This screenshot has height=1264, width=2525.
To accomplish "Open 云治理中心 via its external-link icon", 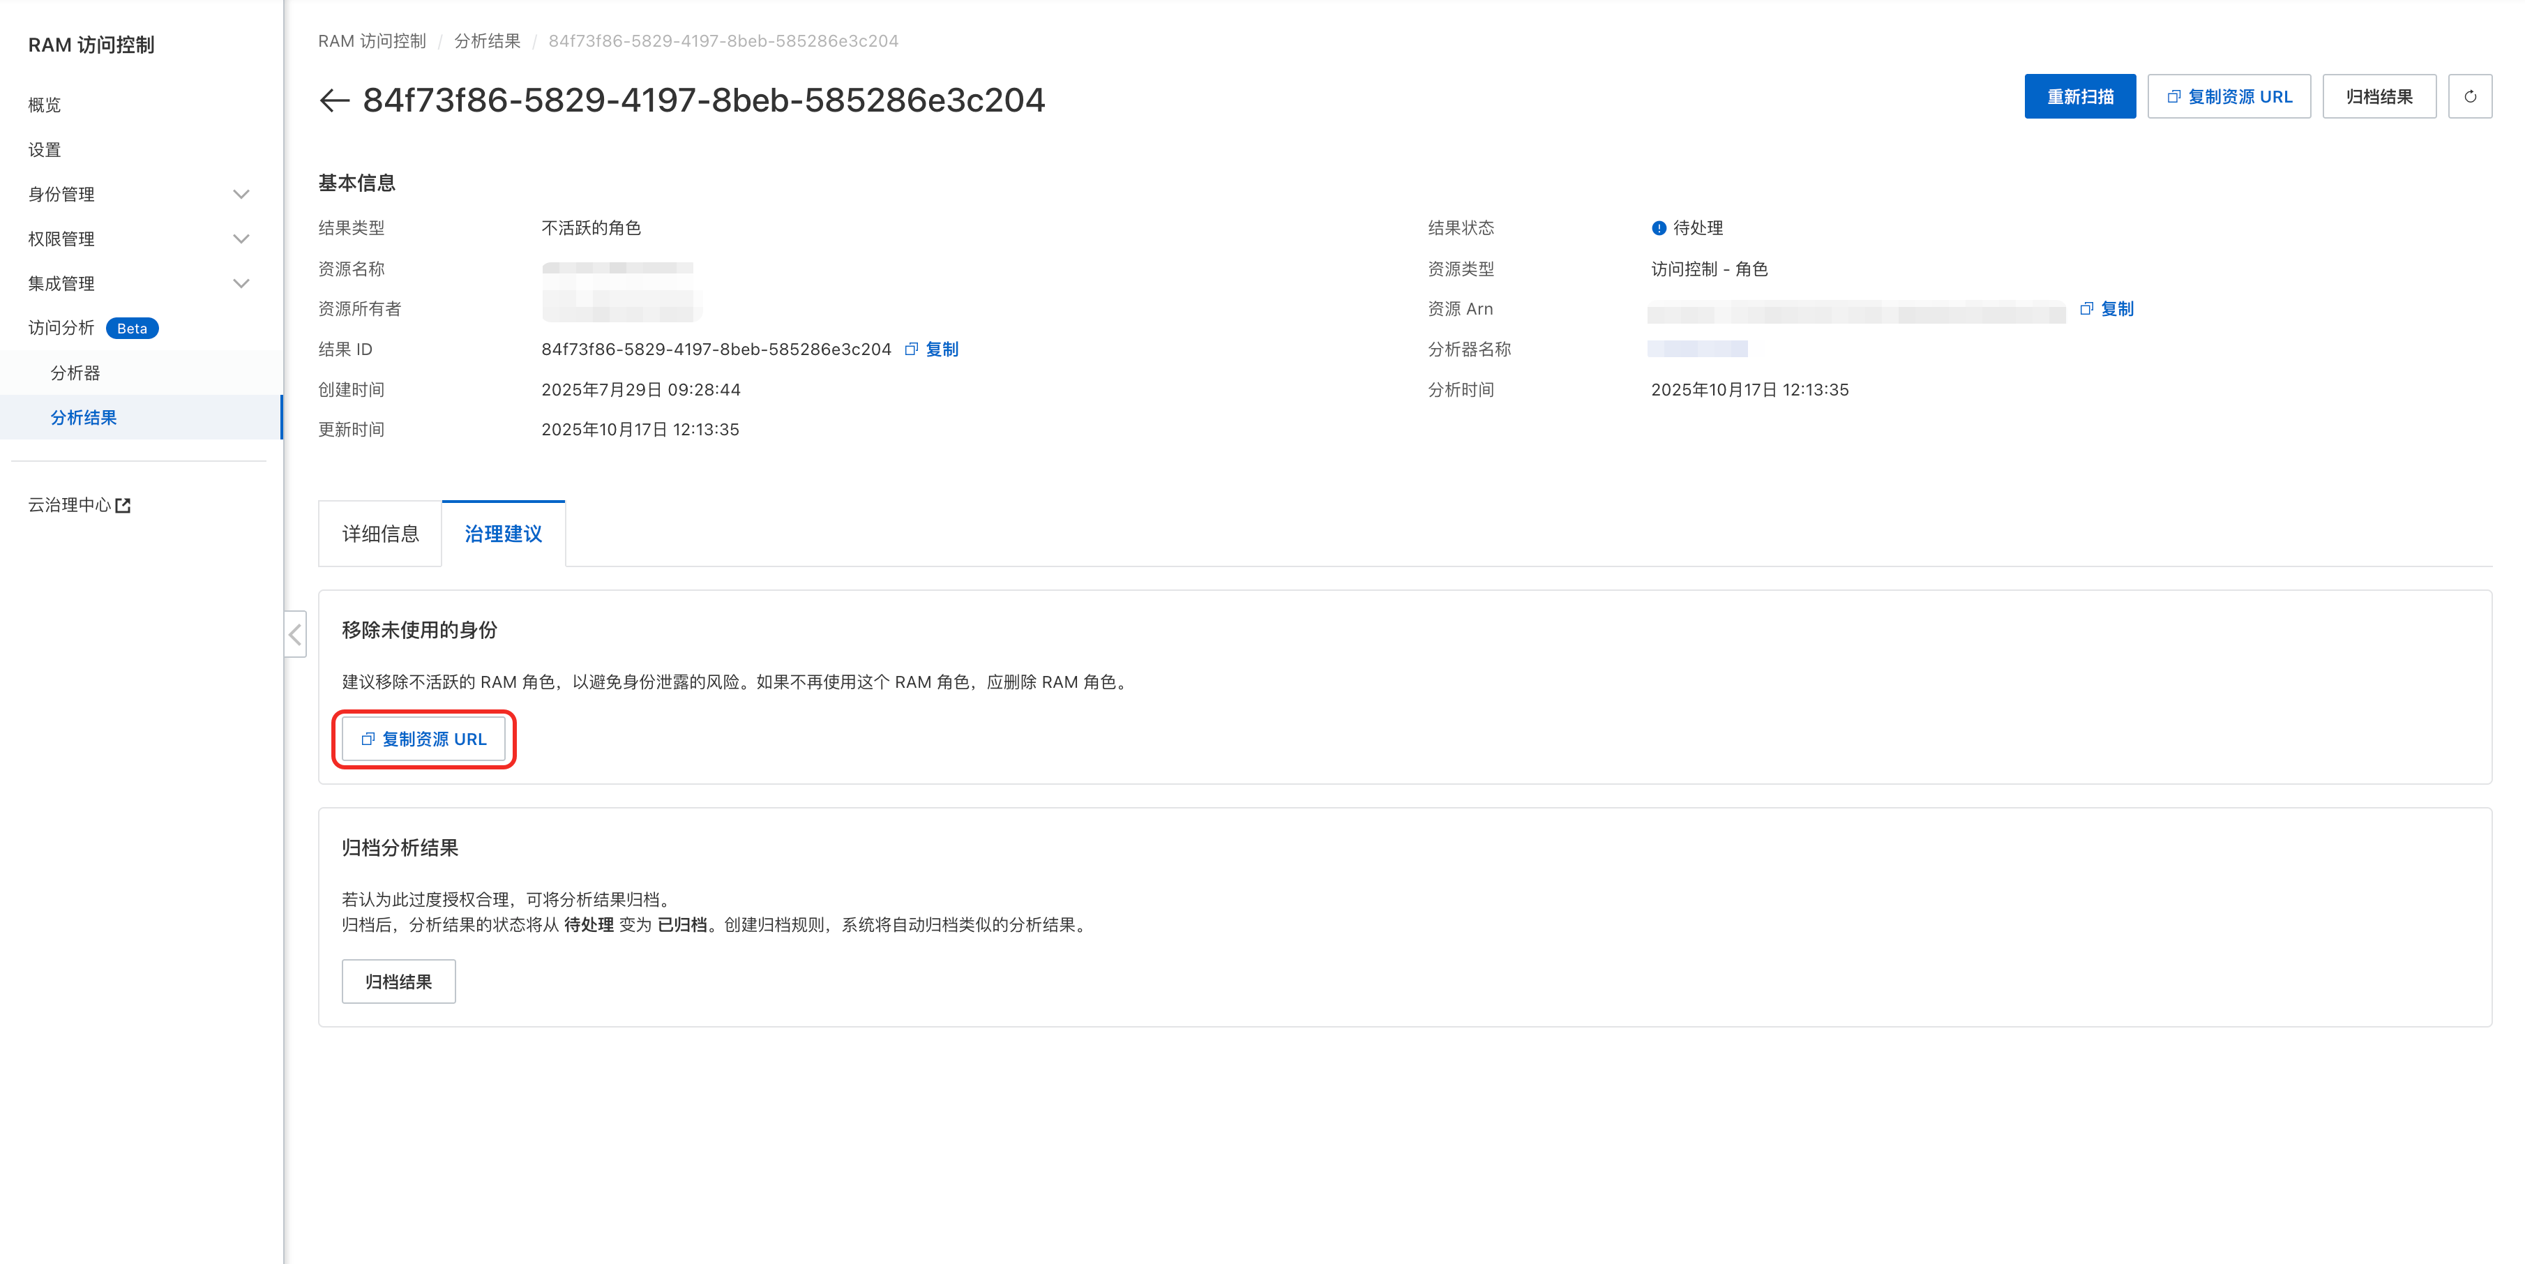I will pyautogui.click(x=123, y=504).
